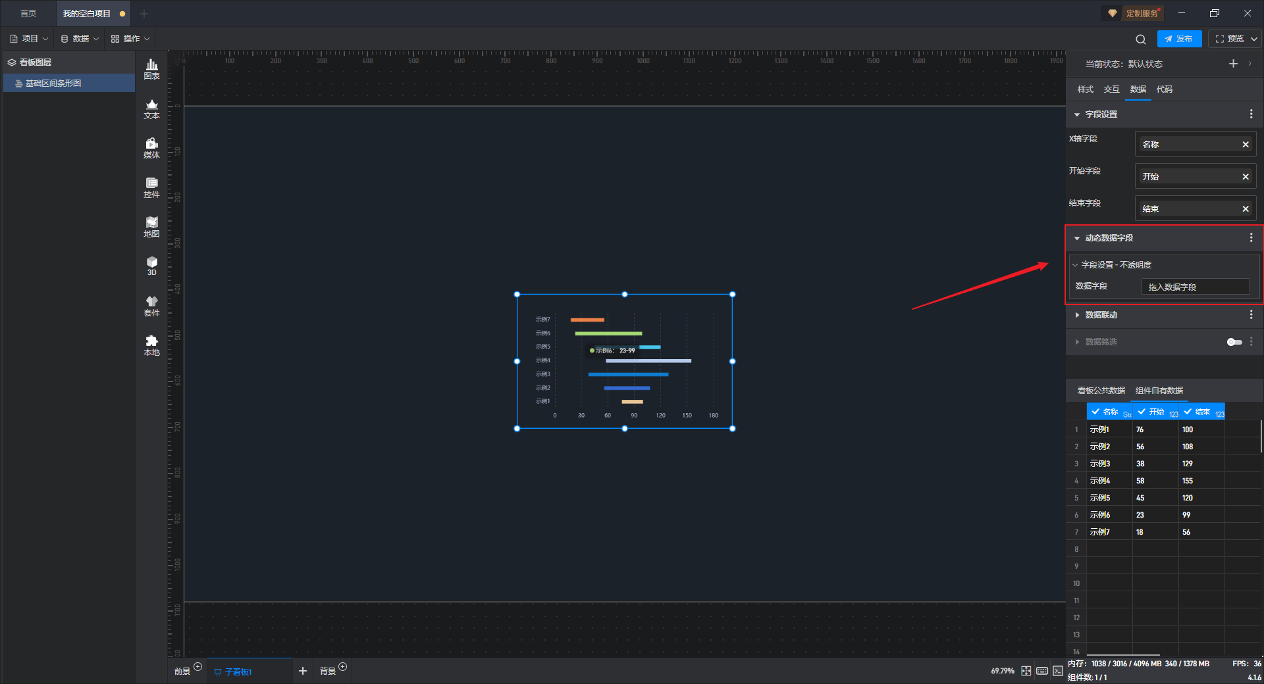The width and height of the screenshot is (1264, 684).
Task: Open the 项目 dropdown menu
Action: click(x=30, y=39)
